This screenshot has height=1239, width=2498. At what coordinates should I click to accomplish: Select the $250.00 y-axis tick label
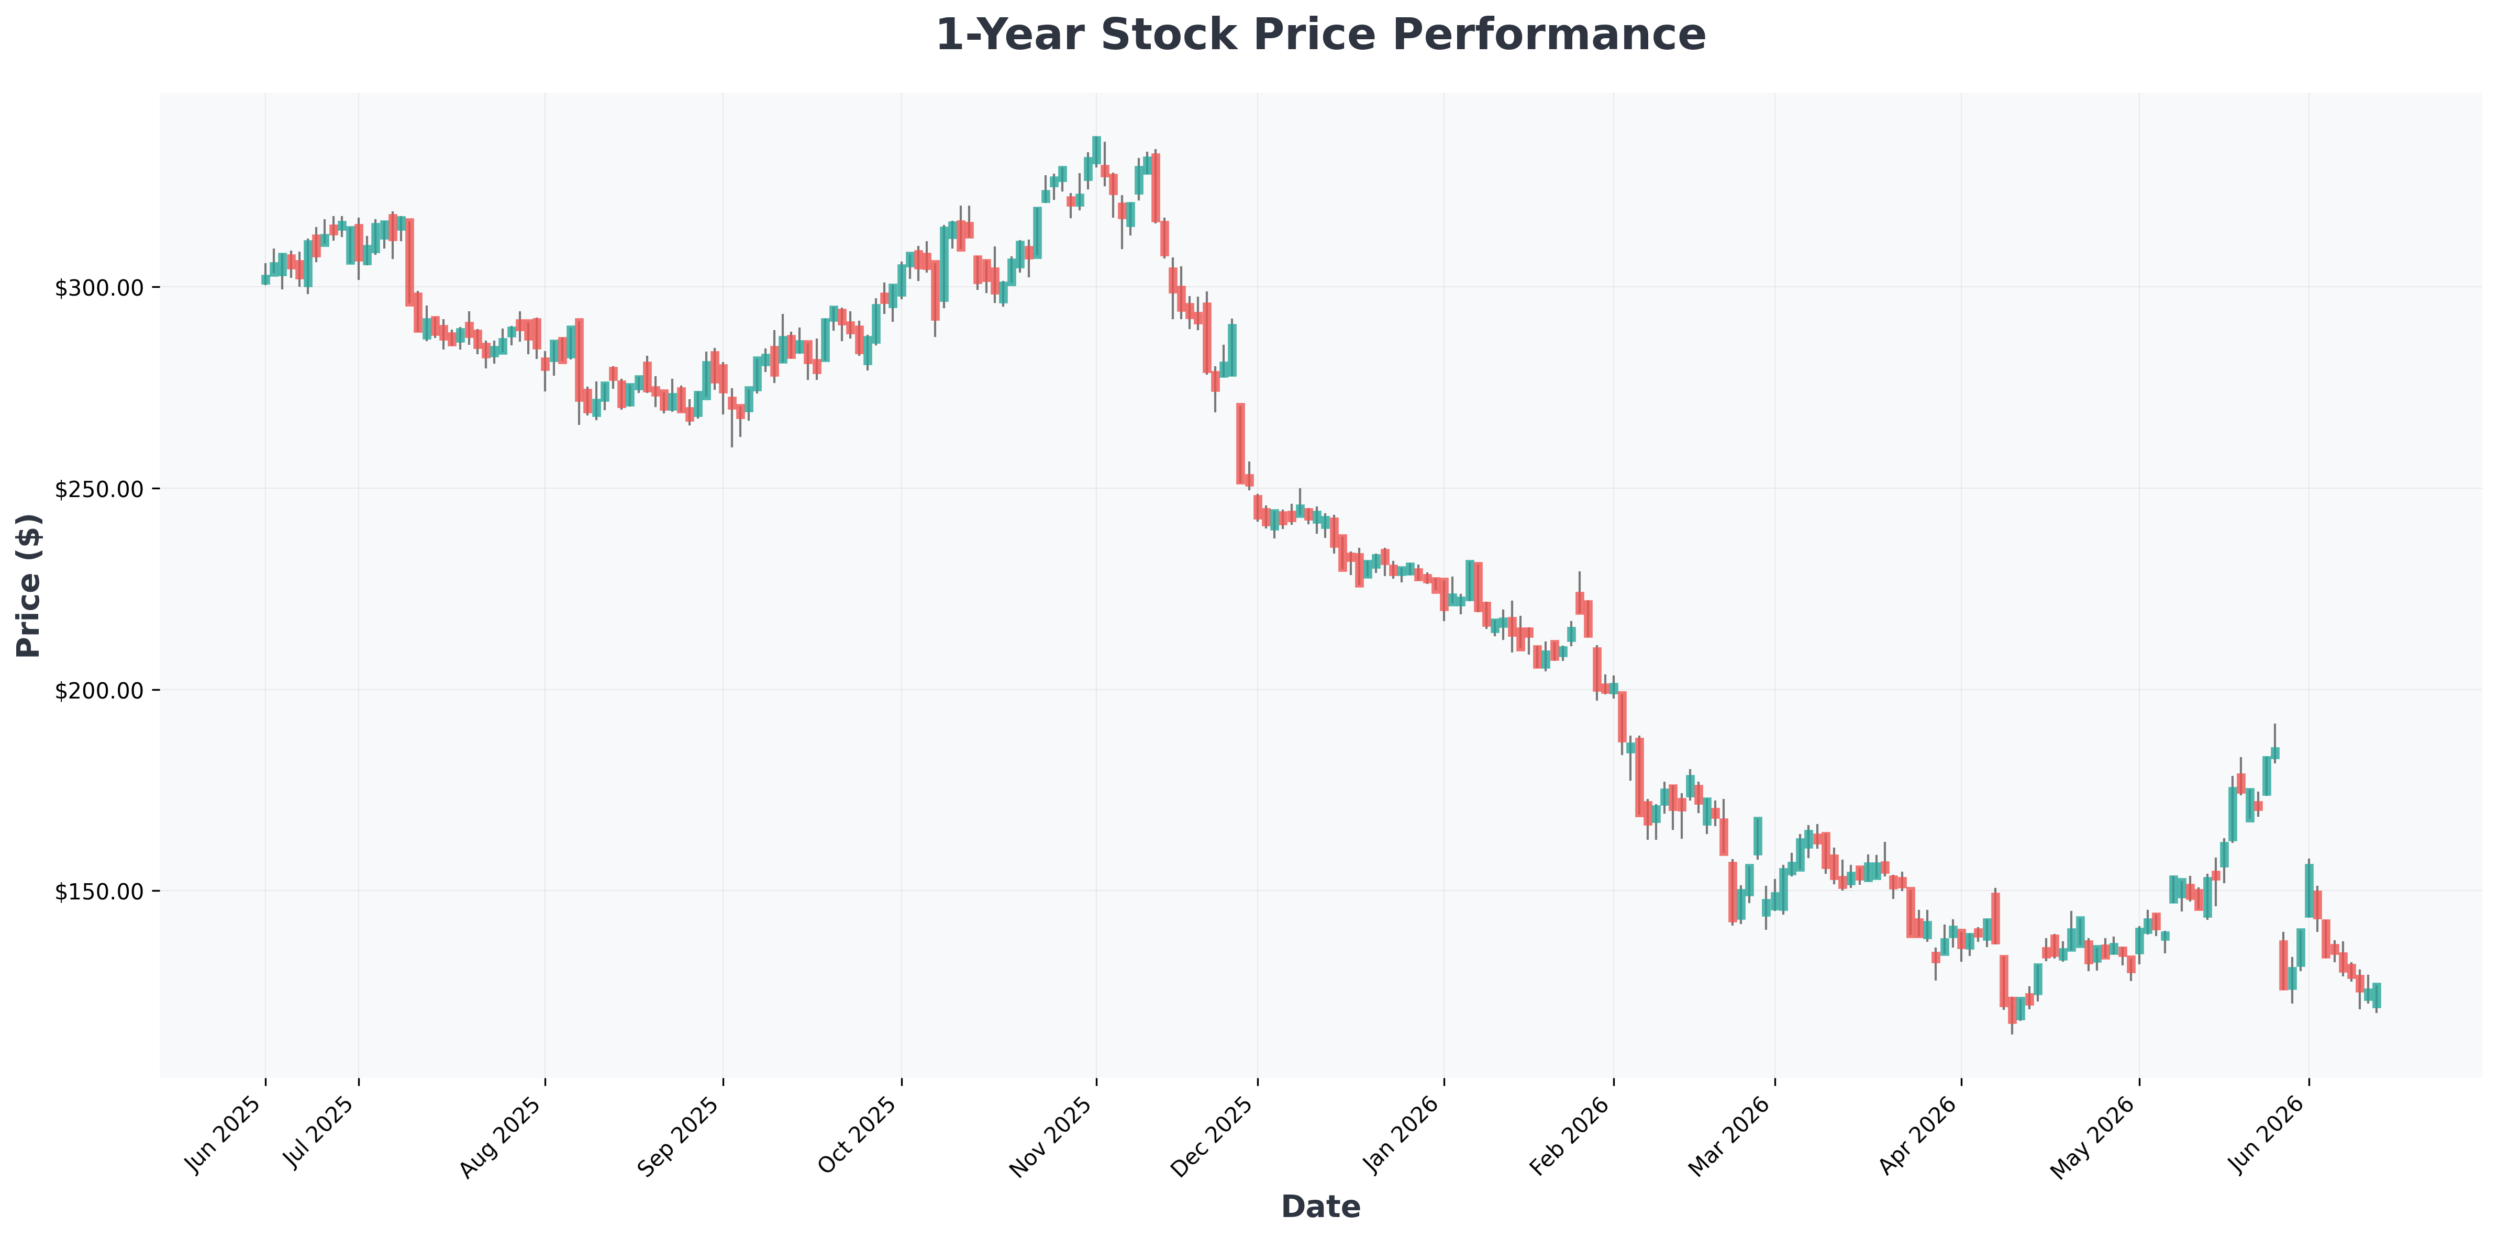99,488
